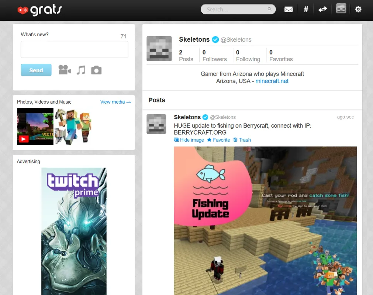Click the 'Posts' section heading
Screen dimensions: 373x295
point(157,100)
